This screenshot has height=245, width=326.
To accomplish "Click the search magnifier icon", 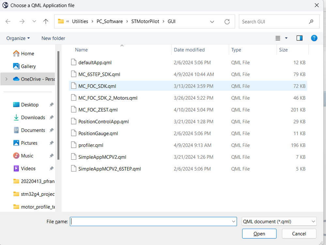I will pyautogui.click(x=311, y=22).
